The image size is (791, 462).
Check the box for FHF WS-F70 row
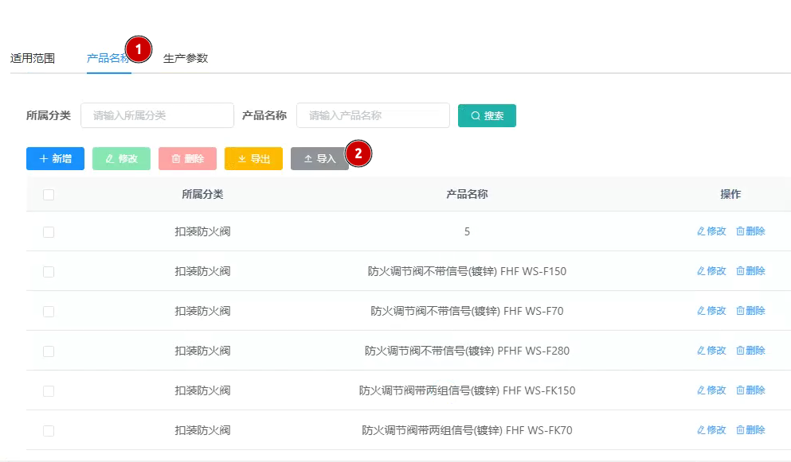[49, 311]
